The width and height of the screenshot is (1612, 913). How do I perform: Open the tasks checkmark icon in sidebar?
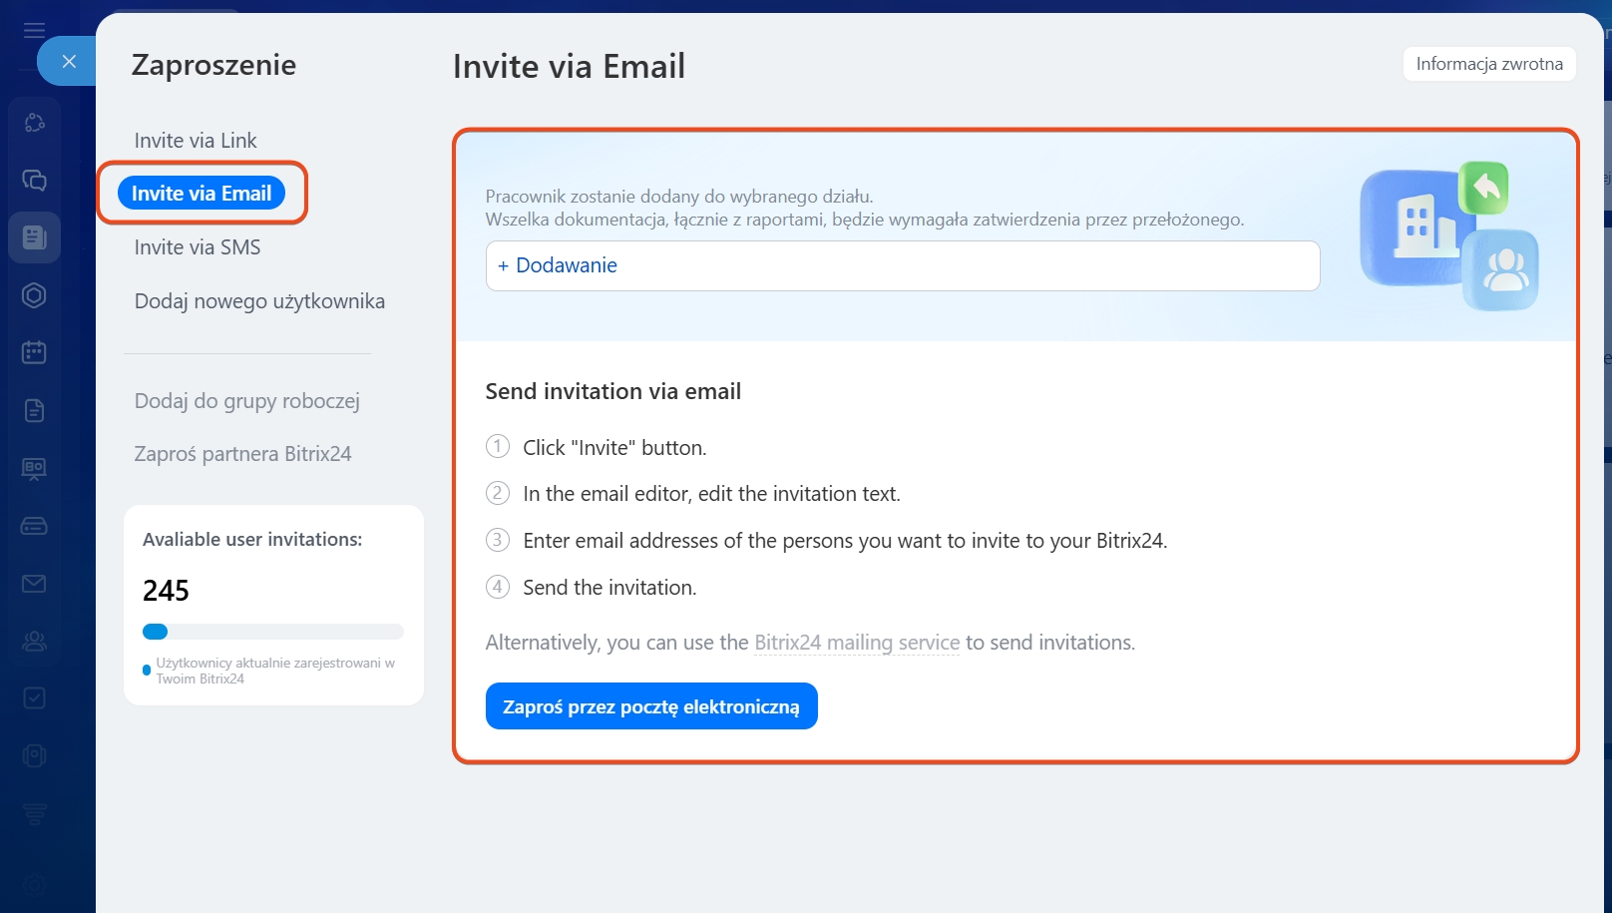[x=34, y=697]
